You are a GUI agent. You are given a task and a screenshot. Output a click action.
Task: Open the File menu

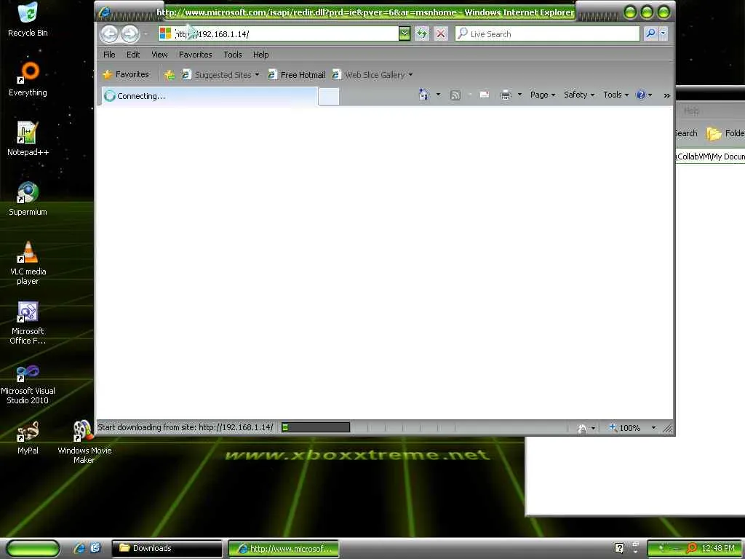point(109,55)
